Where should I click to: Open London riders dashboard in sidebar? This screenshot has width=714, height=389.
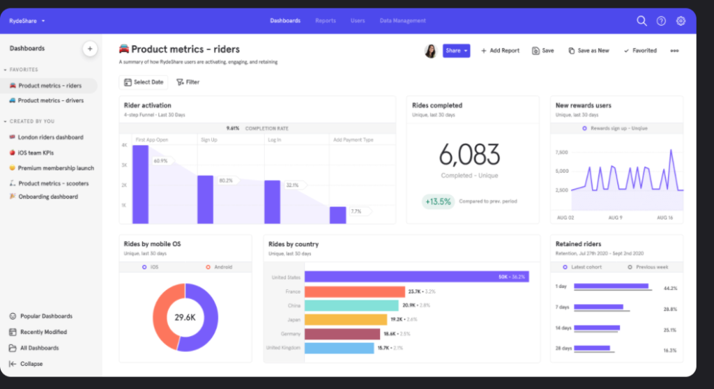[50, 137]
